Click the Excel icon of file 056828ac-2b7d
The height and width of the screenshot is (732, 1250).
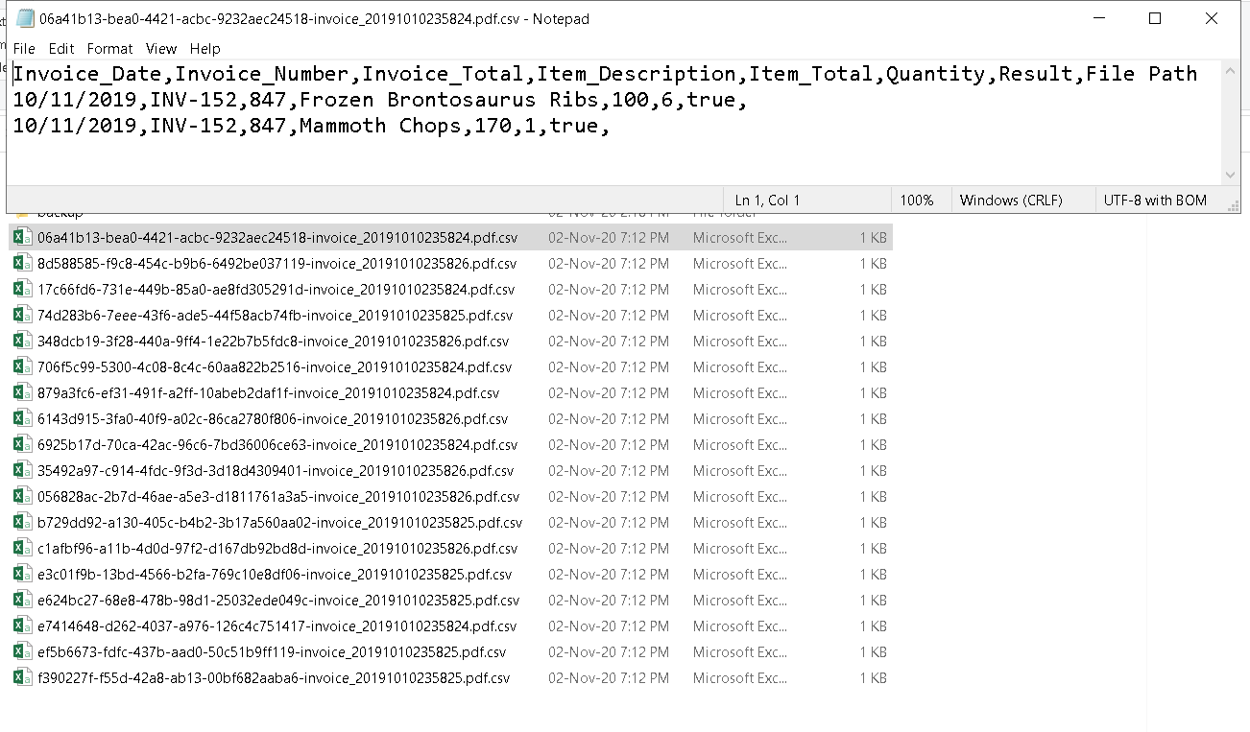click(22, 496)
